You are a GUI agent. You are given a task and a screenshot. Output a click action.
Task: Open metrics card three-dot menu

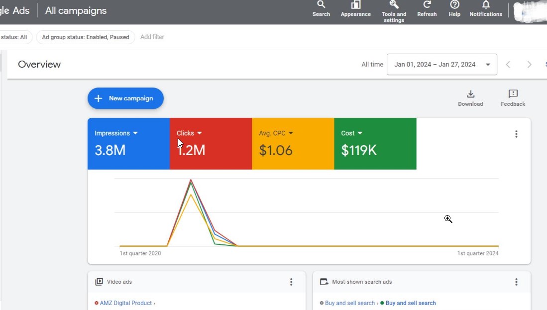(516, 134)
